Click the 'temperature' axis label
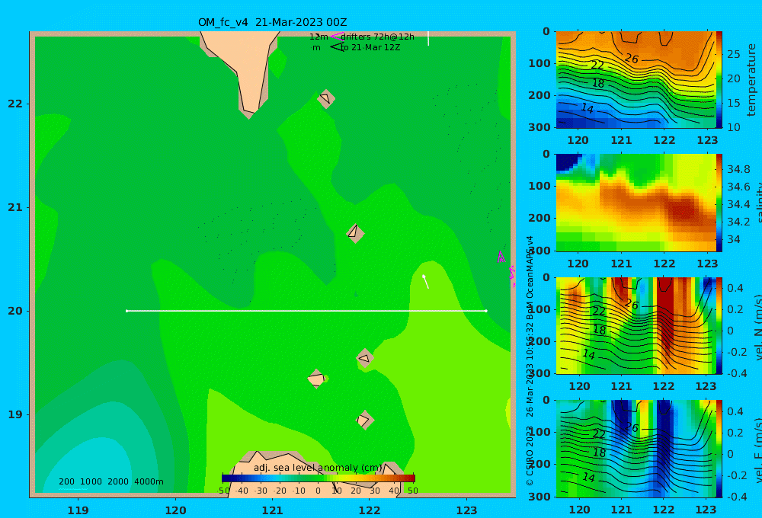This screenshot has height=518, width=762. pyautogui.click(x=751, y=80)
